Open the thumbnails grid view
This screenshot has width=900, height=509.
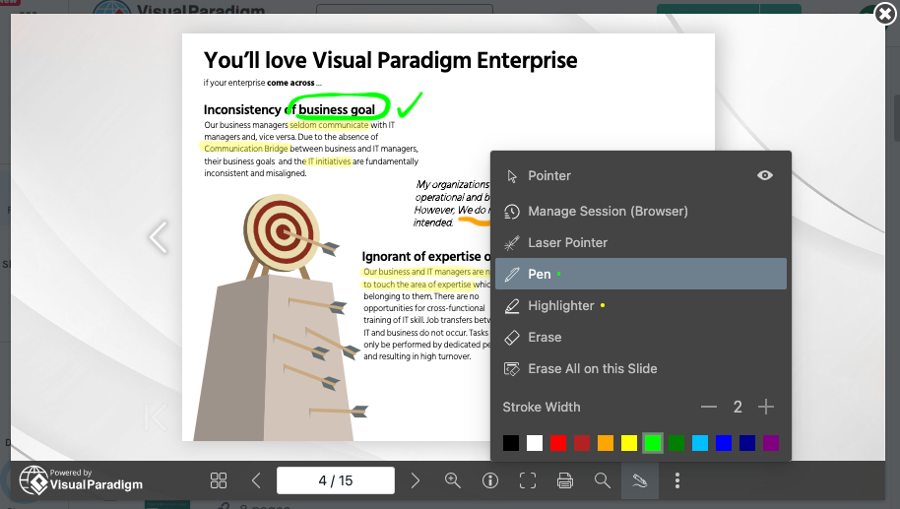[x=219, y=480]
